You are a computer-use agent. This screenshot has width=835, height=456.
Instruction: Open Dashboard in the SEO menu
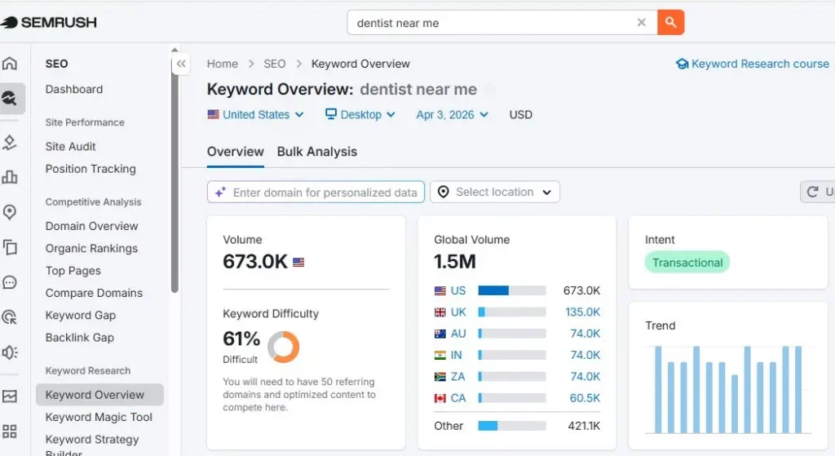click(74, 90)
